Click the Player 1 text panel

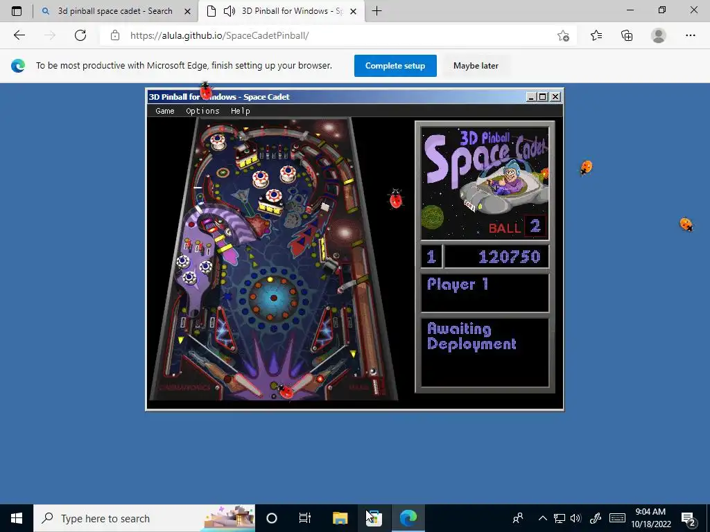[x=485, y=293]
